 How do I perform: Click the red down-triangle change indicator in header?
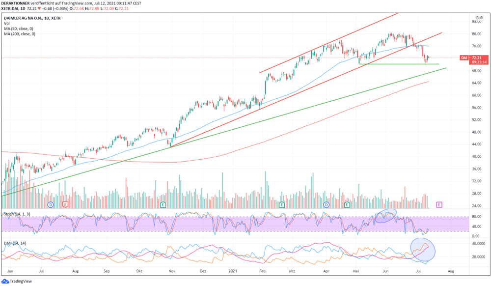click(39, 8)
